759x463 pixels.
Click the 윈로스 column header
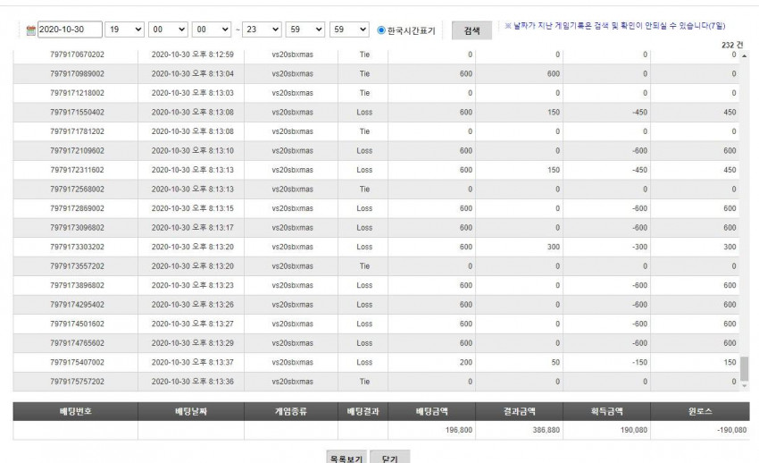tap(700, 411)
